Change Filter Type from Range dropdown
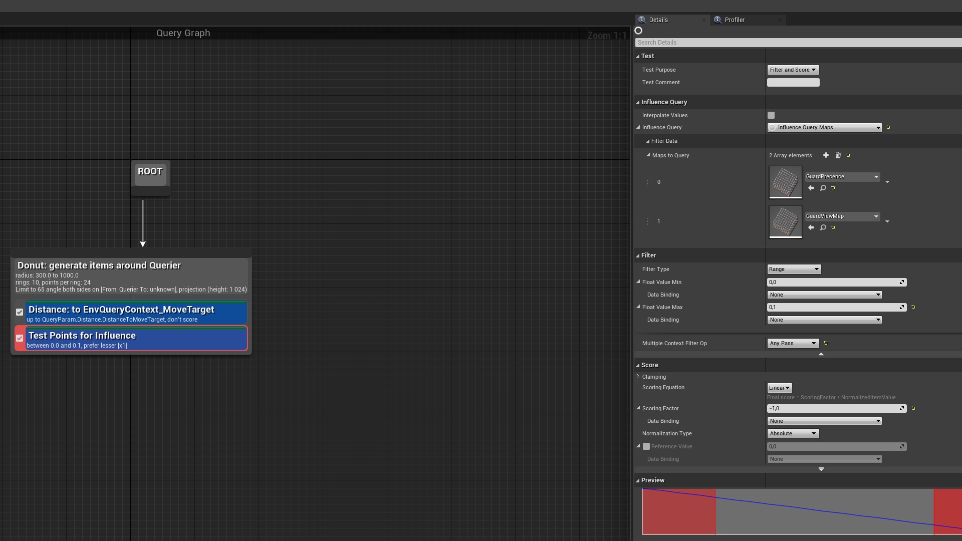This screenshot has height=541, width=962. (794, 269)
